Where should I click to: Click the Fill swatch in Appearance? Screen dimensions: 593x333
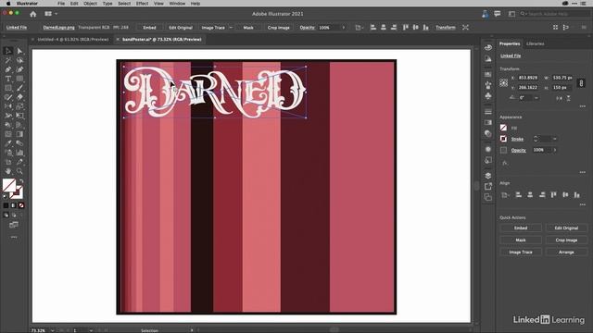[x=503, y=128]
